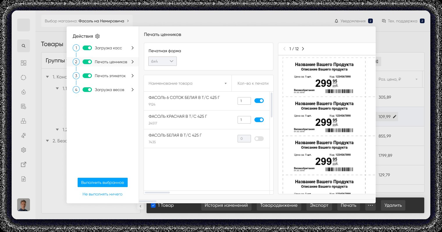Click the horizontal scrollbar under product list
The width and height of the screenshot is (442, 232).
coord(157,193)
